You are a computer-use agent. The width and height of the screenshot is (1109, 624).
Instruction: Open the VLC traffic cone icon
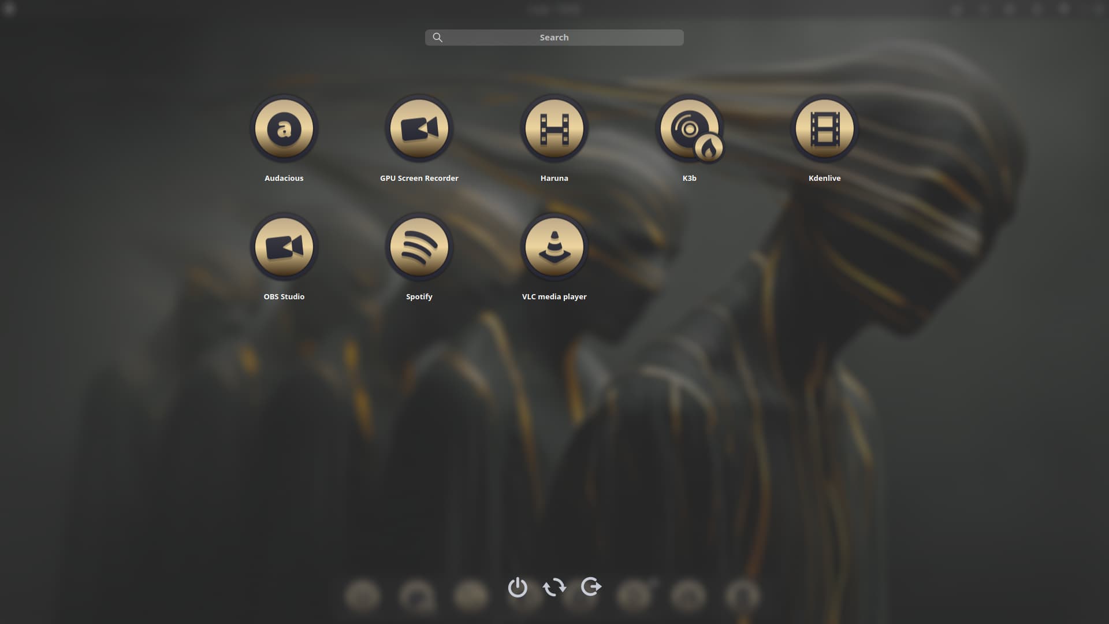pyautogui.click(x=554, y=247)
